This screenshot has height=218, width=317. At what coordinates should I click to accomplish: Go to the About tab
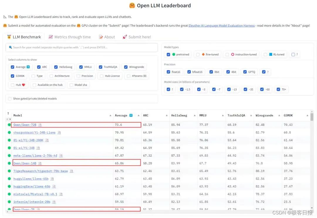coord(107,37)
